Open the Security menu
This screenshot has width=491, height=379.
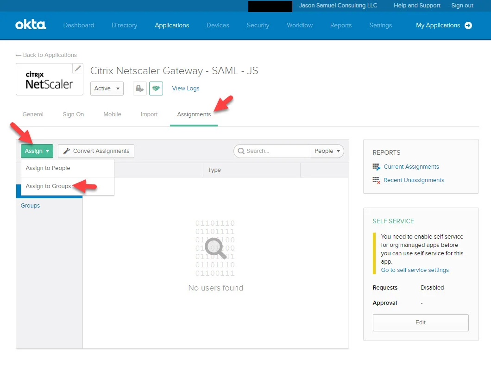point(258,25)
